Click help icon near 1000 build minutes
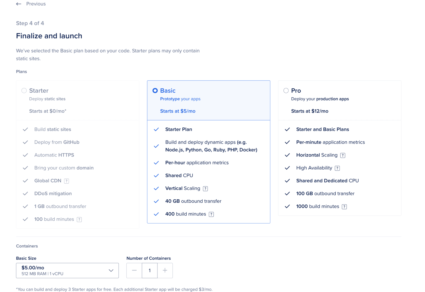This screenshot has height=292, width=425. click(344, 207)
